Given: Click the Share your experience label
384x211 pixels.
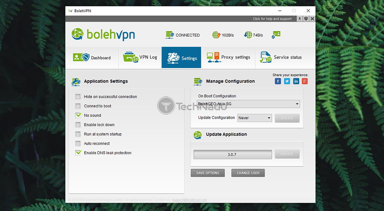Looking at the screenshot, I should (290, 75).
